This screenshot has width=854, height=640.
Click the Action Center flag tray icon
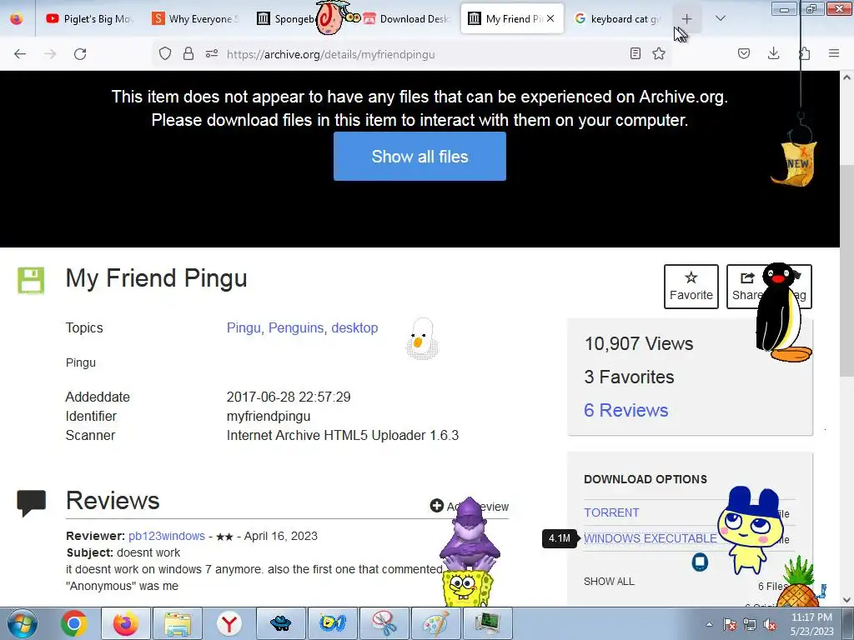pos(730,624)
